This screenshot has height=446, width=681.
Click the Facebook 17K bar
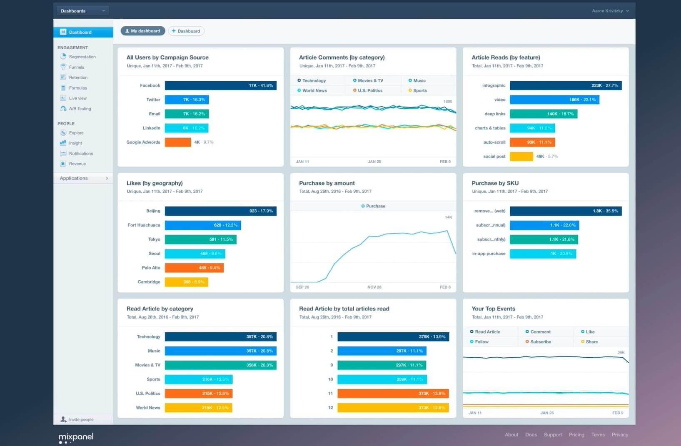click(x=221, y=85)
